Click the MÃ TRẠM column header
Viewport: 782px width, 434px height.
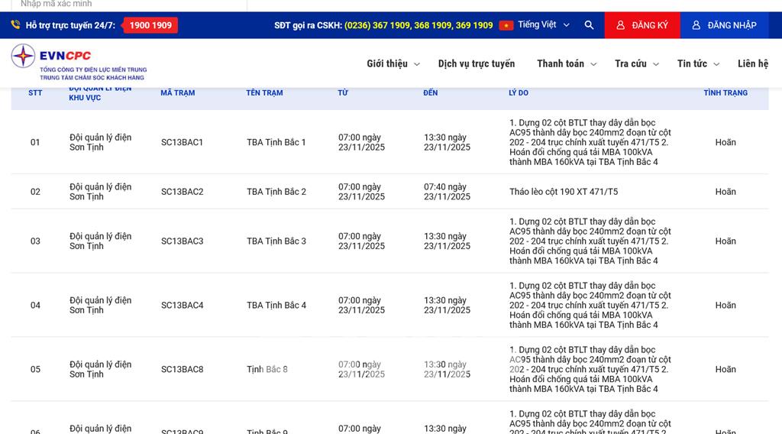pyautogui.click(x=177, y=92)
